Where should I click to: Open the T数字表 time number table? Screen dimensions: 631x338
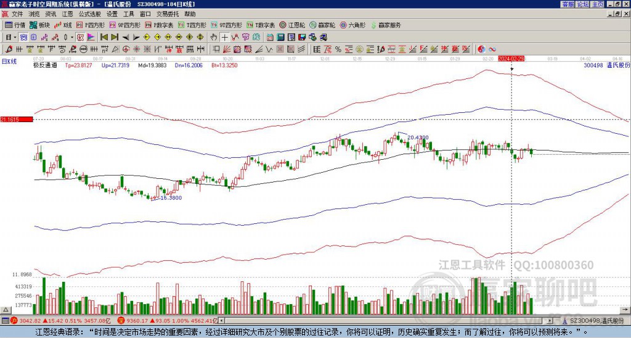261,25
